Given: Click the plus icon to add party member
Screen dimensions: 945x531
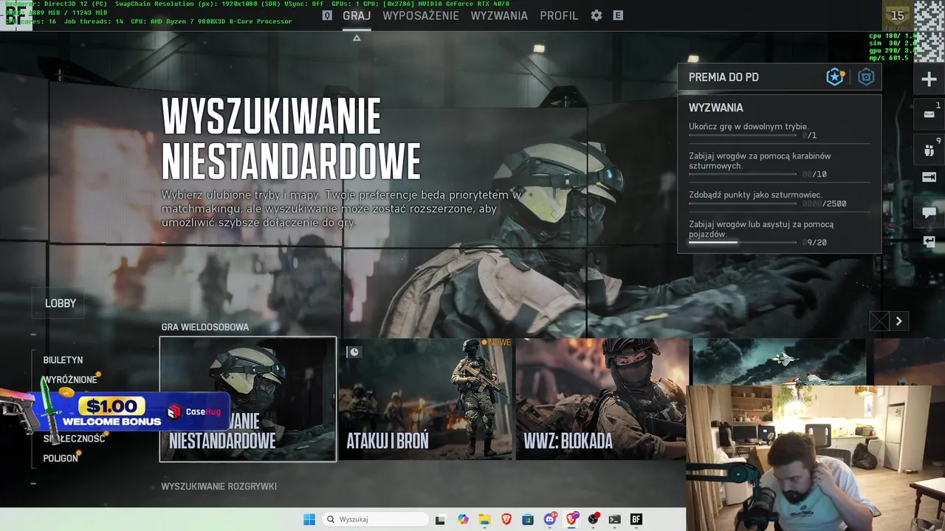Looking at the screenshot, I should click(929, 80).
